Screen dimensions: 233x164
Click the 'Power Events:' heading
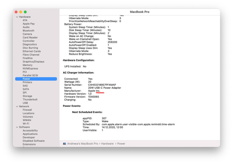72,106
